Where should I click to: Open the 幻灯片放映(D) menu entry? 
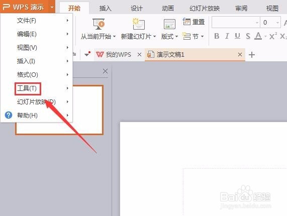coord(36,101)
